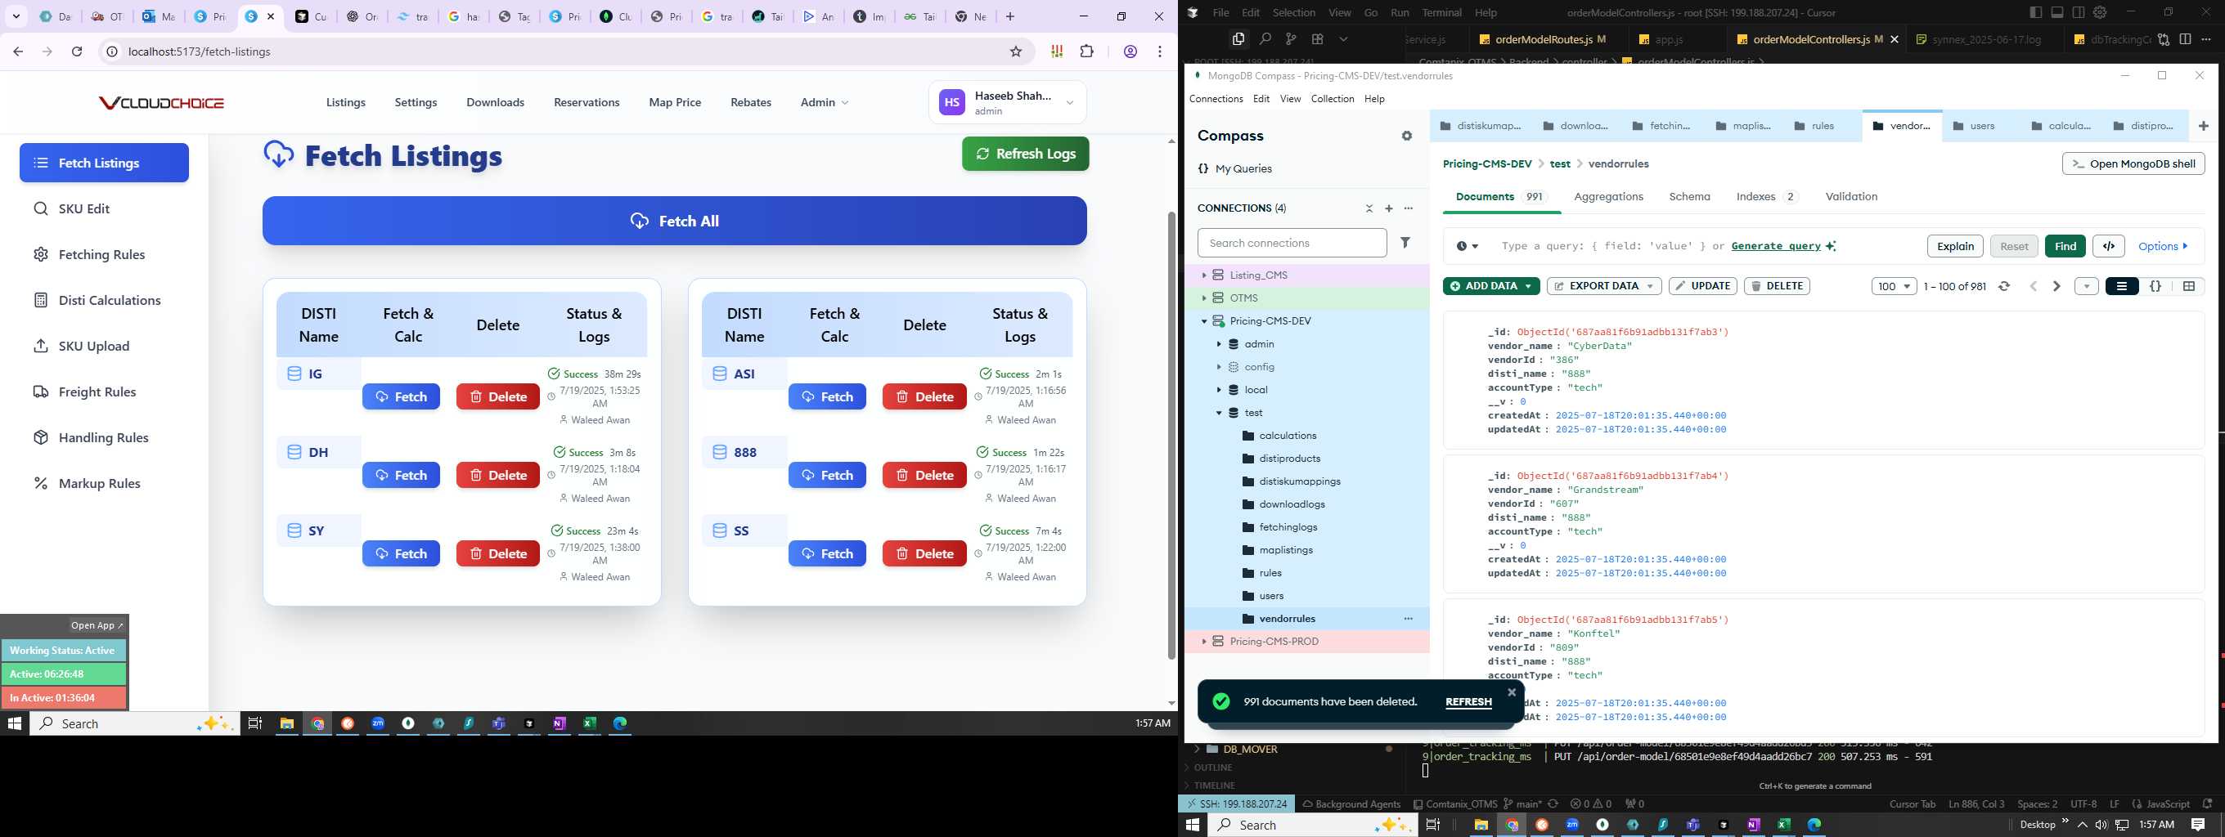
Task: Split the Cursor editor
Action: coord(2184,39)
